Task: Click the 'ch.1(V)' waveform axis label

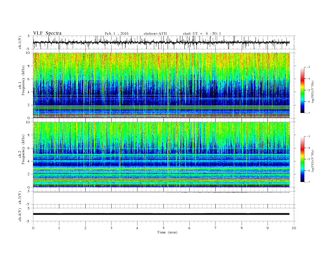Action: 20,42
